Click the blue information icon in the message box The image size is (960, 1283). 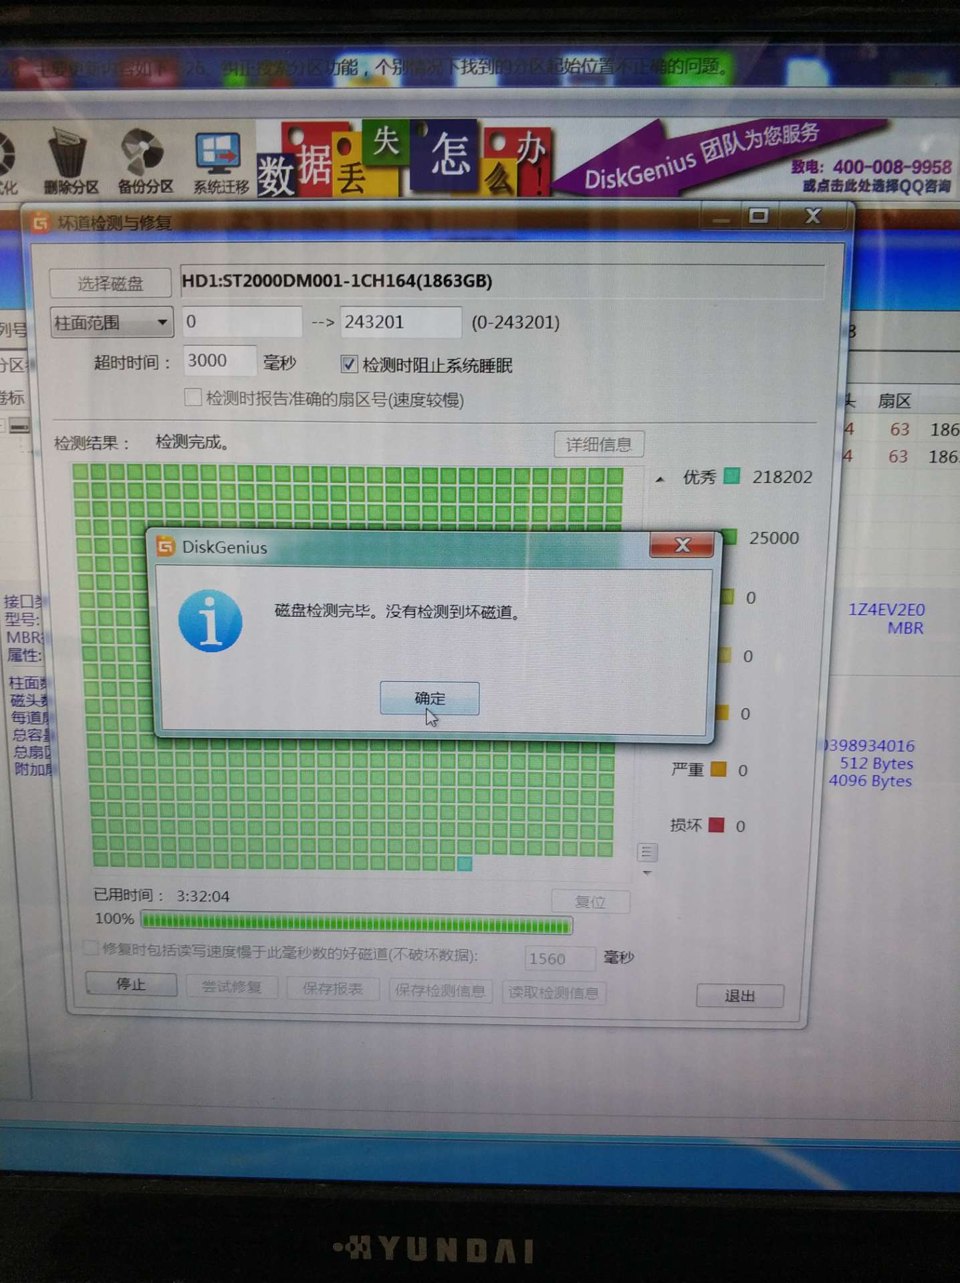point(210,621)
